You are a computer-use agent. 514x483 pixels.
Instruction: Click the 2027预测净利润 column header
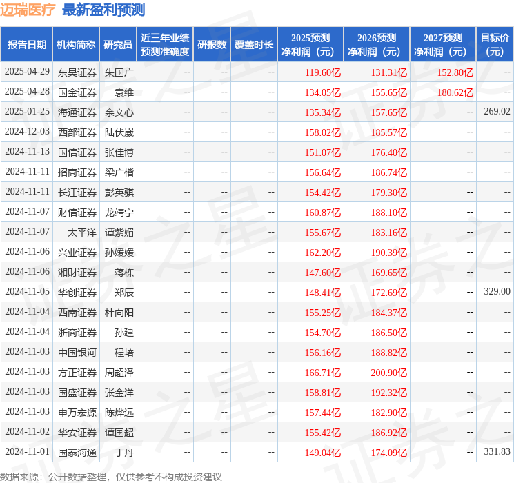(443, 44)
